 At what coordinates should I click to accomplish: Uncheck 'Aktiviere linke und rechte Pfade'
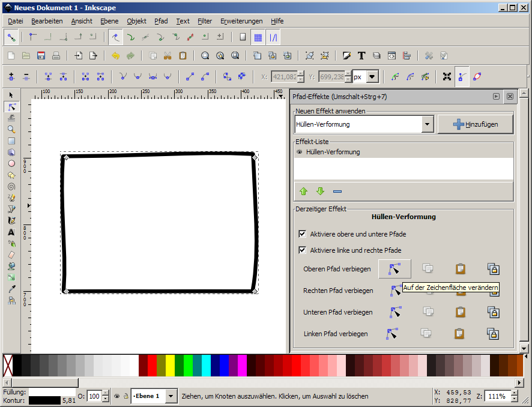click(x=303, y=250)
